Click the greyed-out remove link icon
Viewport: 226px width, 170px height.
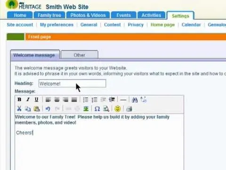pyautogui.click(x=77, y=109)
